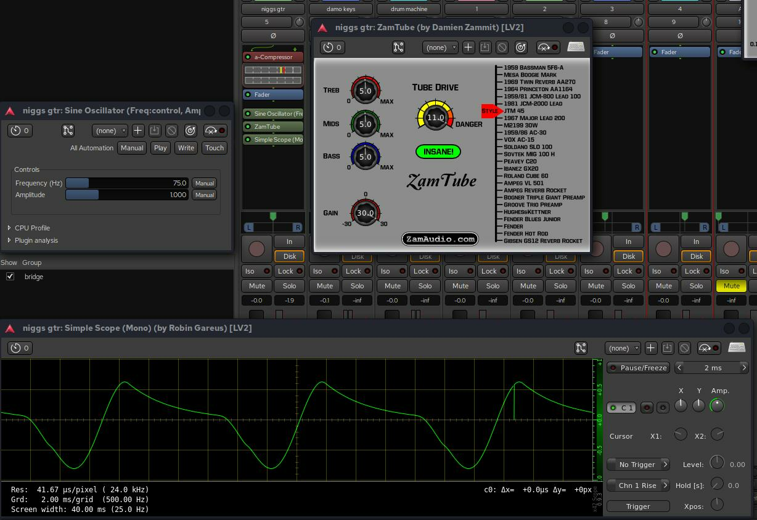
Task: Toggle the ZamTube plugin enable LED in mixer strip
Action: tap(248, 127)
